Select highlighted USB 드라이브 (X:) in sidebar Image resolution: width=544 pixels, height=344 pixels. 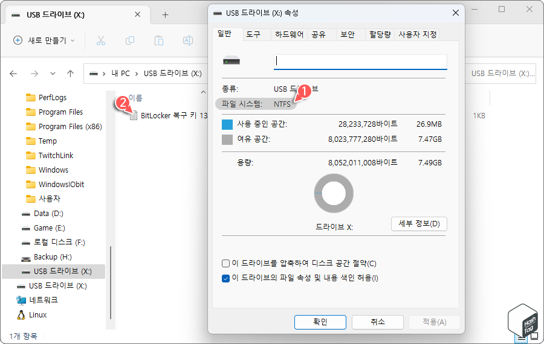53,272
